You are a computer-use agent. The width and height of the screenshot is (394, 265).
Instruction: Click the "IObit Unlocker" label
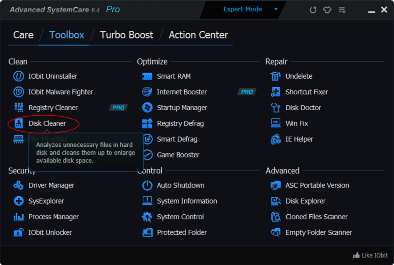[50, 233]
